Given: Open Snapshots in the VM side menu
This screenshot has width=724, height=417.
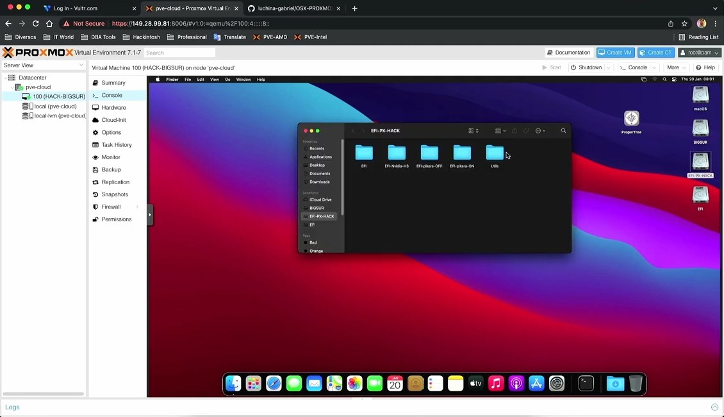Looking at the screenshot, I should pyautogui.click(x=115, y=194).
